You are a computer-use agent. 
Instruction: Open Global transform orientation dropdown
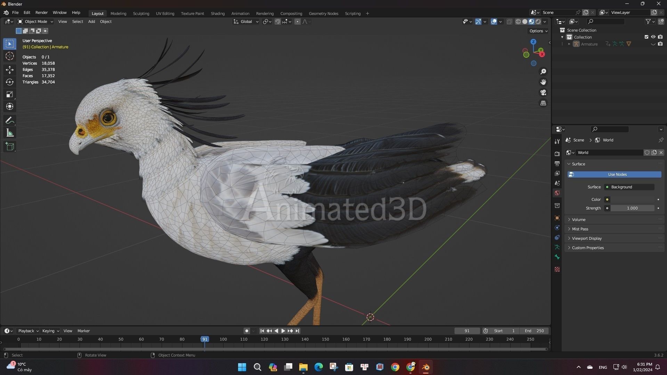click(x=246, y=22)
